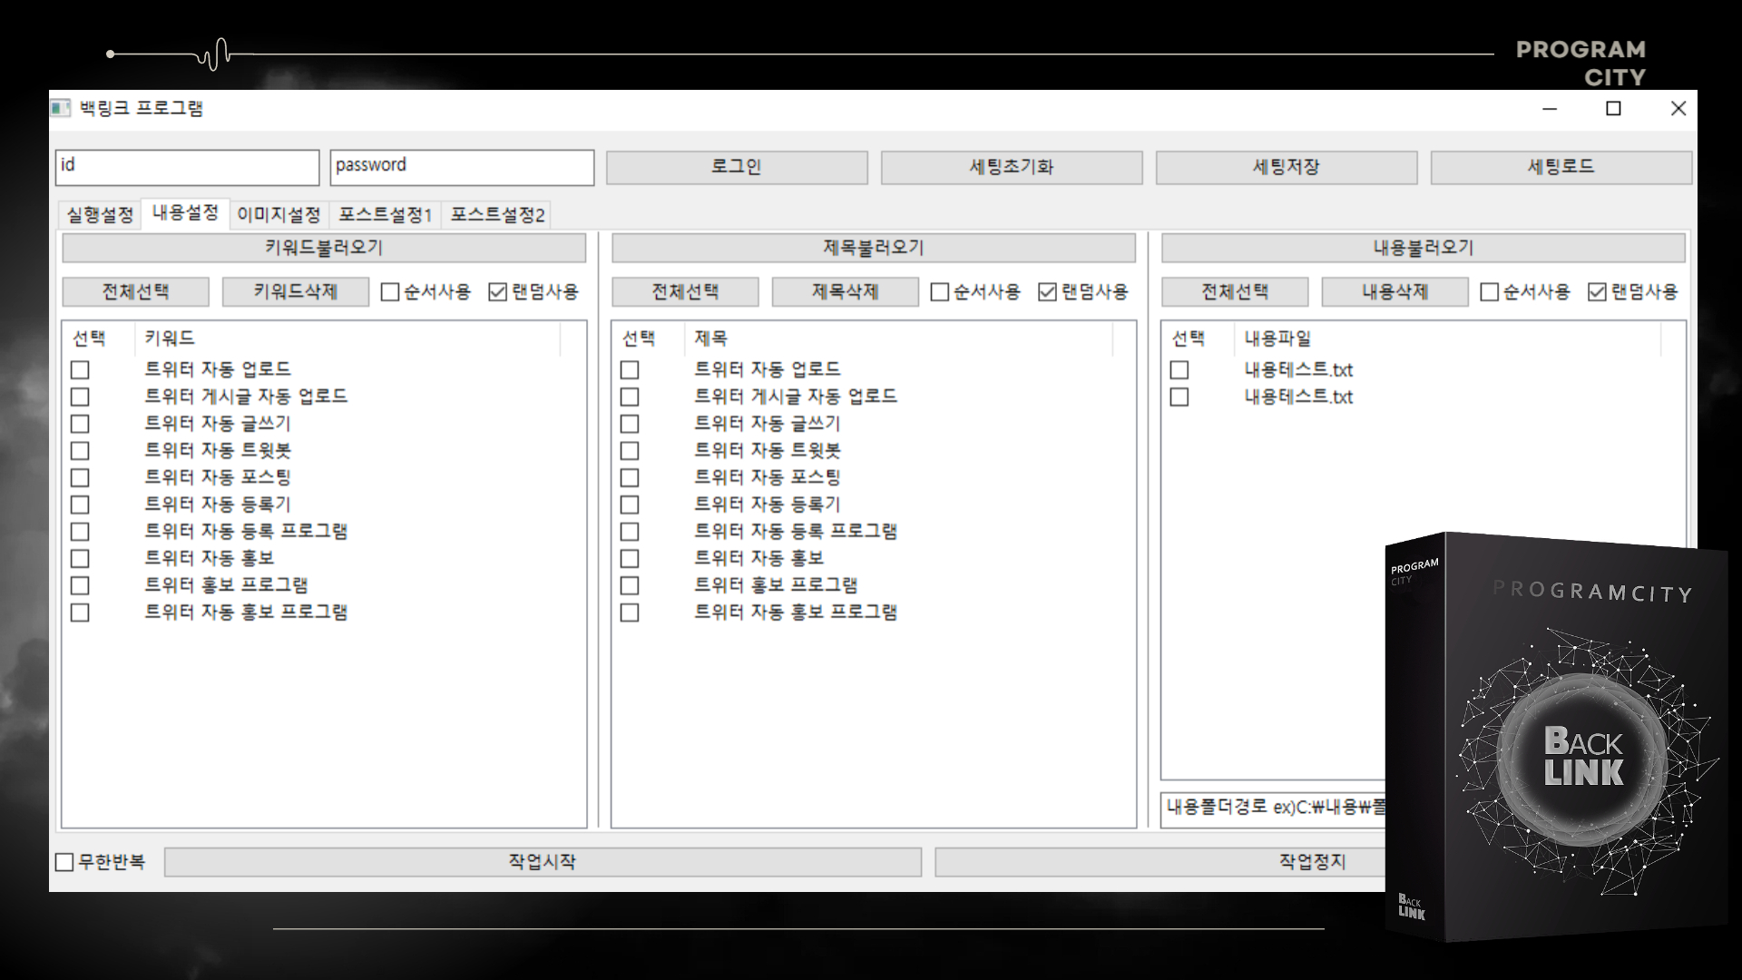Click the 작업시작 button
Screen dimensions: 1742x980
(543, 862)
